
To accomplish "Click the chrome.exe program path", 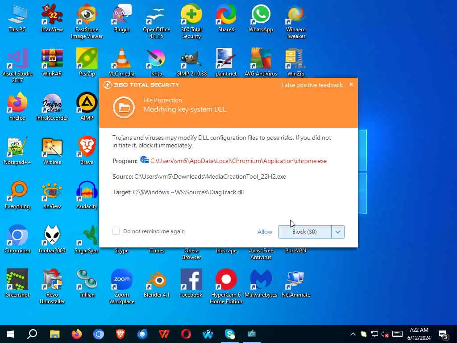I will point(238,161).
